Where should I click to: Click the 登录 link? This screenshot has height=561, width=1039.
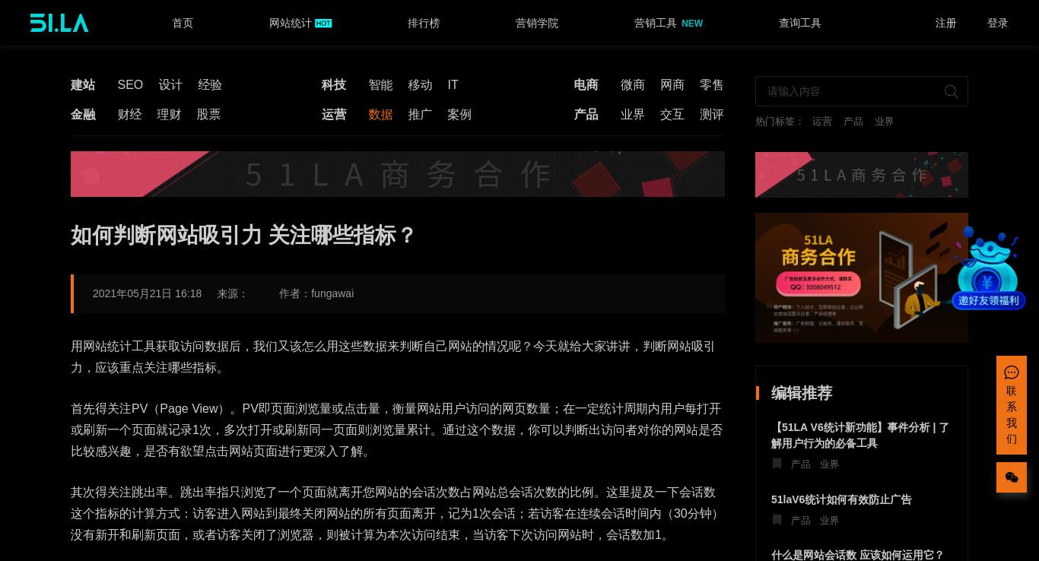[x=998, y=23]
